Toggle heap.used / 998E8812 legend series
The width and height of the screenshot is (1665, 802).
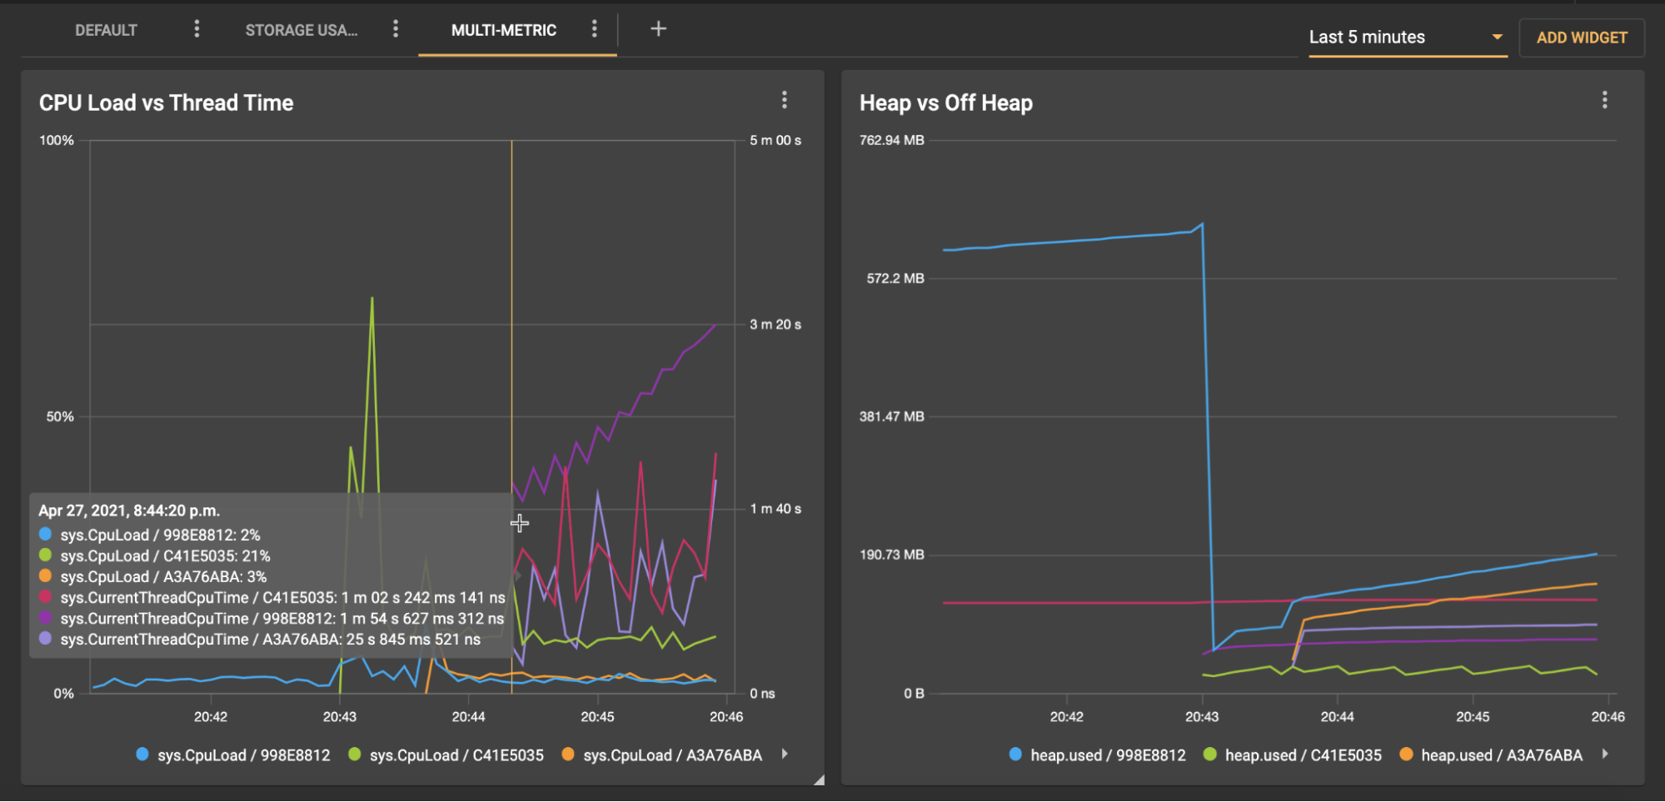(x=1097, y=755)
